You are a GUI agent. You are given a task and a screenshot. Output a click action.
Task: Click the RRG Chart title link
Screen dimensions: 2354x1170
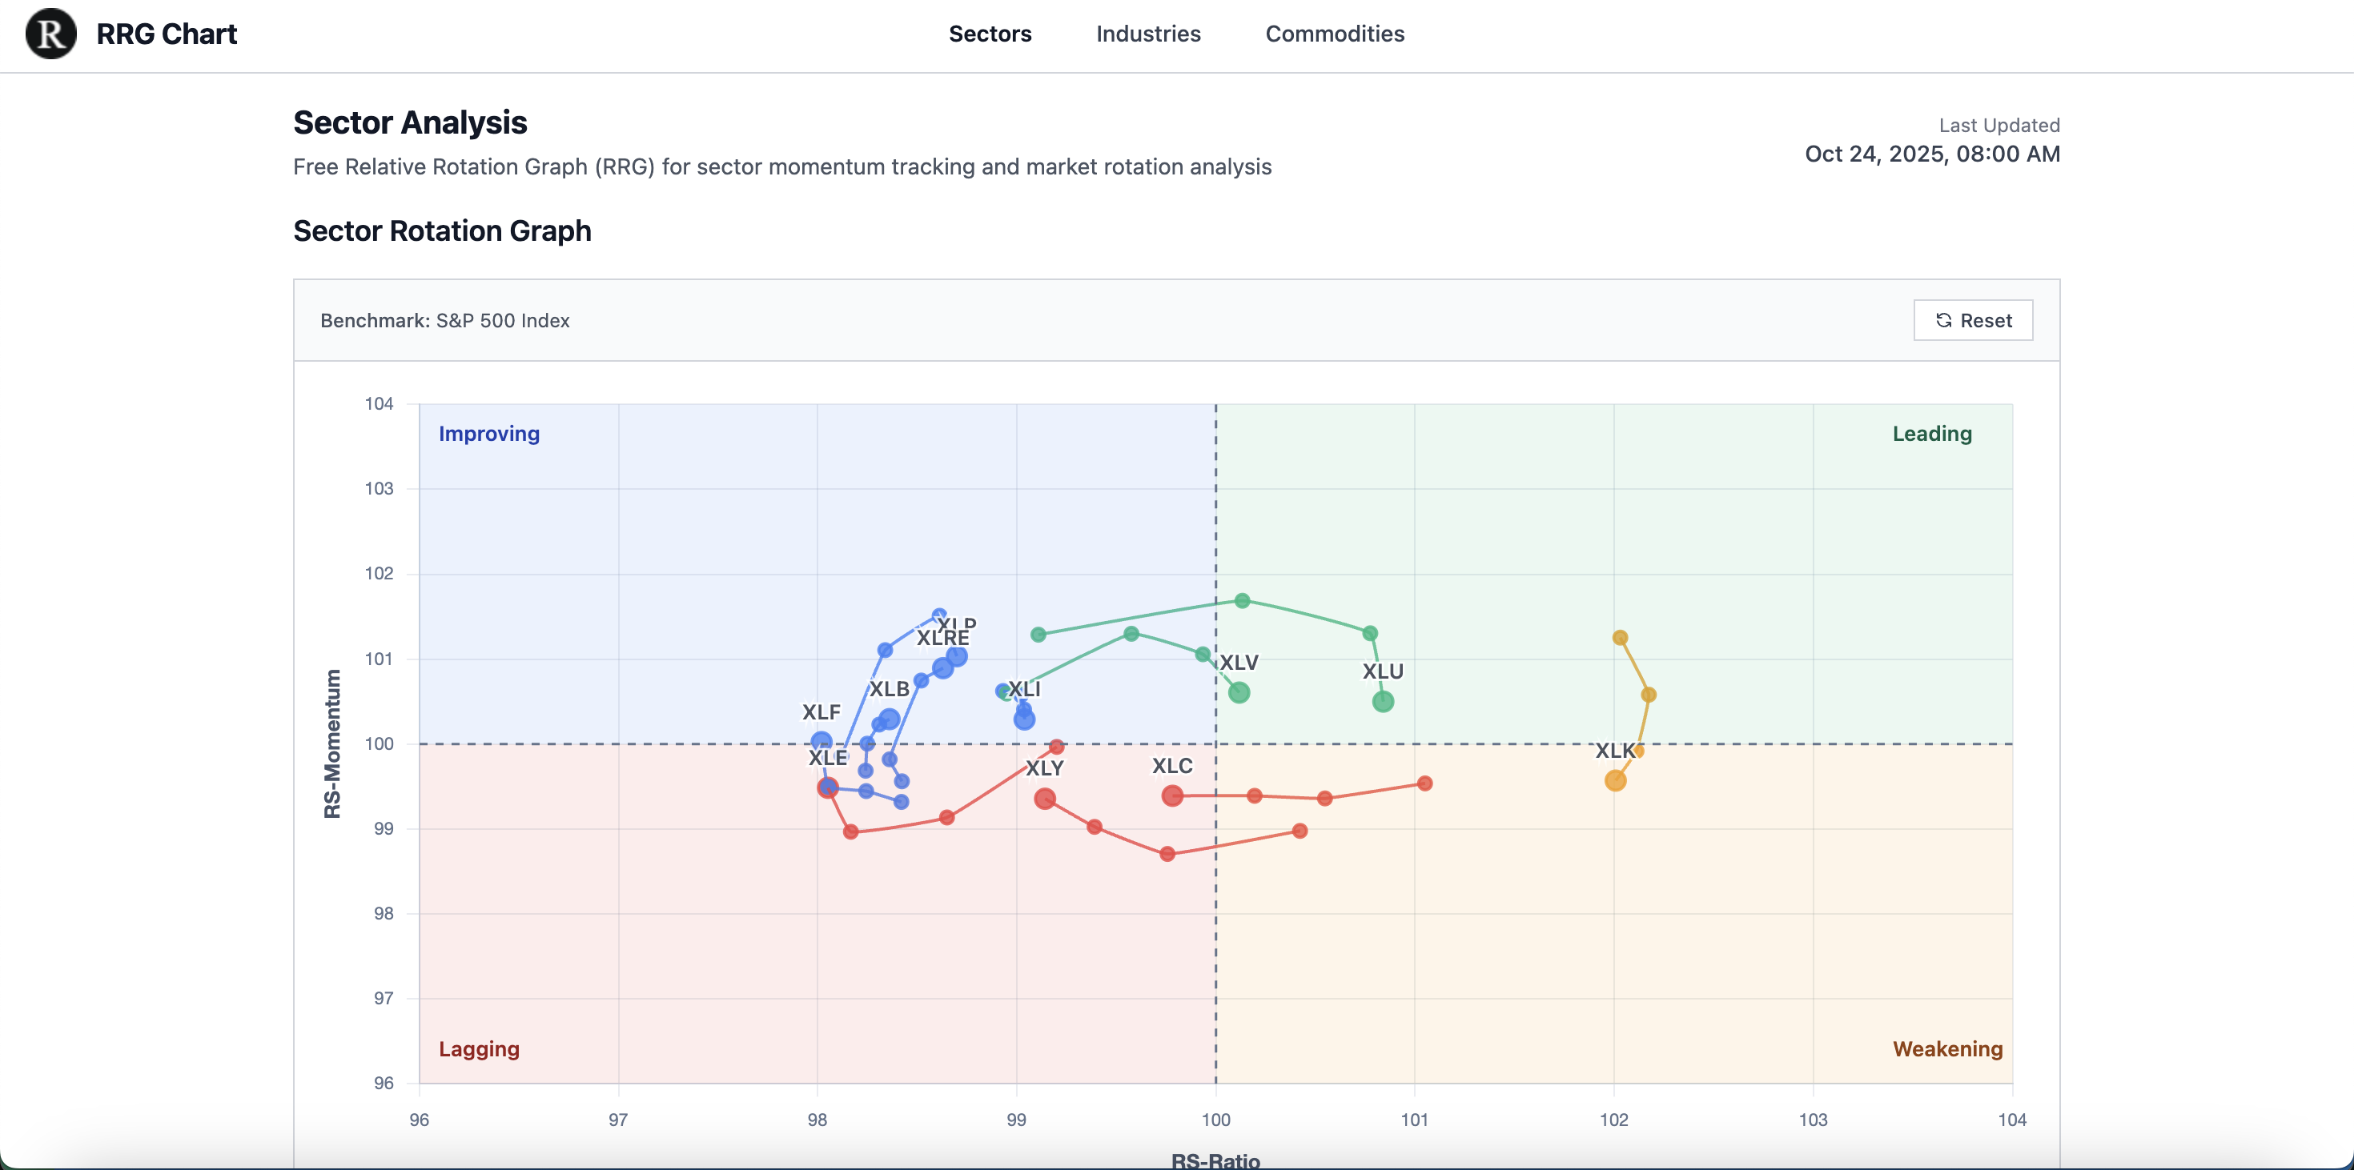(167, 34)
